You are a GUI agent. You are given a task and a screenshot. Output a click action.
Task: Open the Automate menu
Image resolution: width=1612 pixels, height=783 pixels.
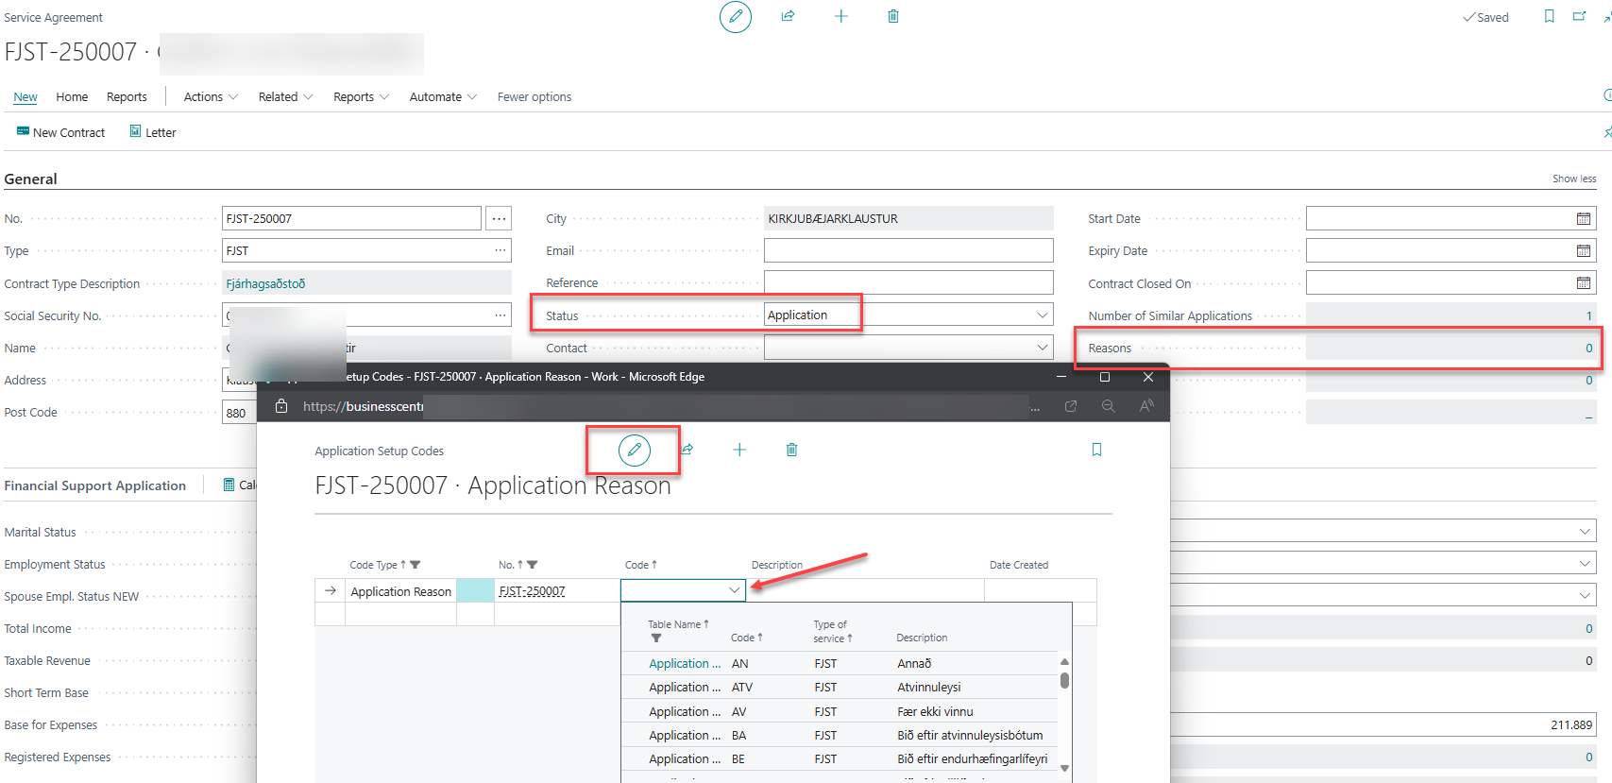click(x=443, y=97)
